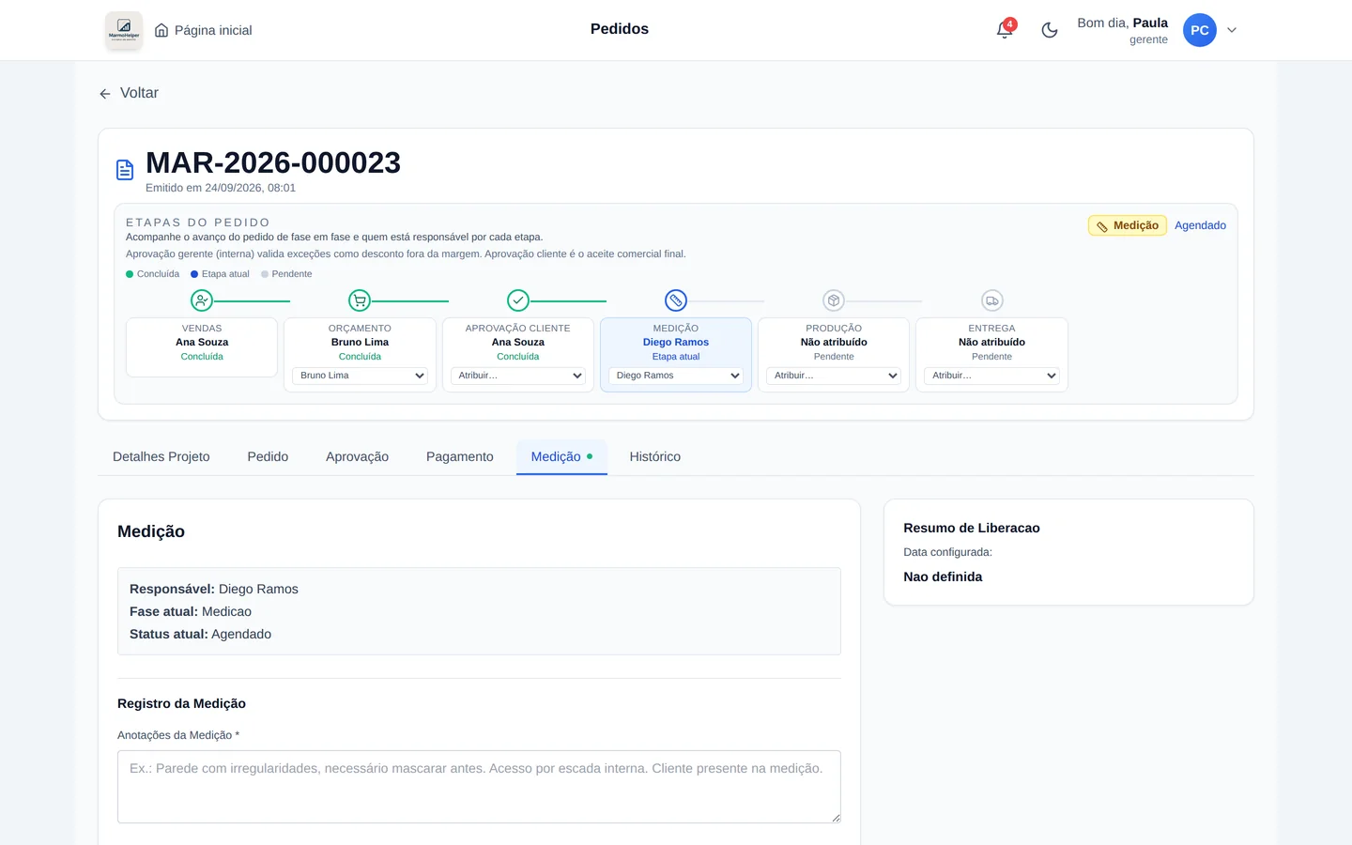Switch to the Aprovação tab

[x=357, y=457]
